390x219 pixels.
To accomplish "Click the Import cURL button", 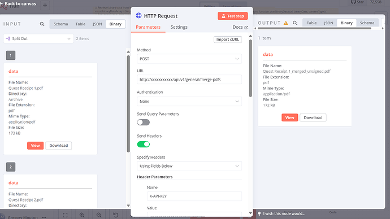I will [228, 40].
